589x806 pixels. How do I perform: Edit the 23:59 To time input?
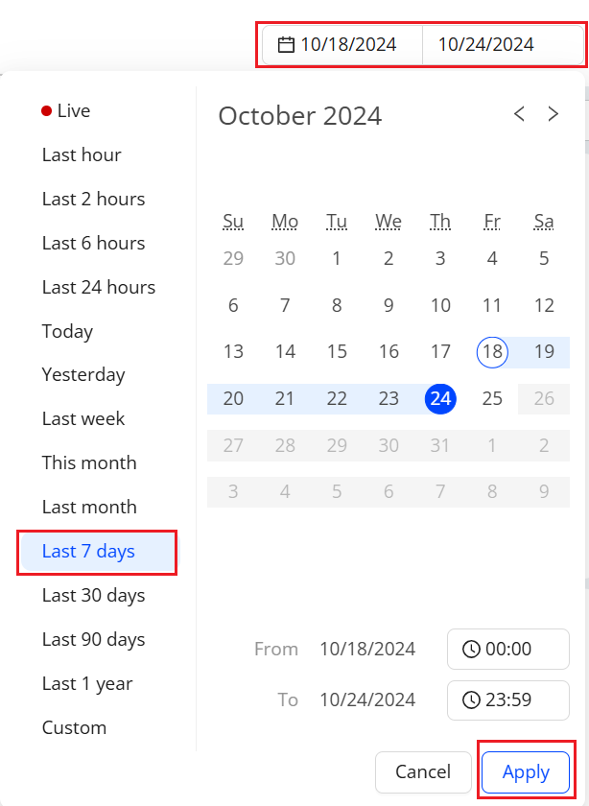507,699
